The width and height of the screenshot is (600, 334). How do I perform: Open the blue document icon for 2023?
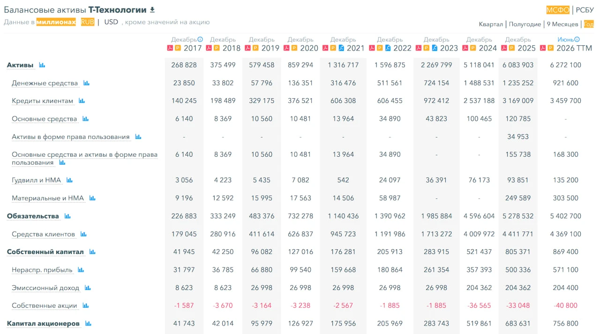coord(435,48)
